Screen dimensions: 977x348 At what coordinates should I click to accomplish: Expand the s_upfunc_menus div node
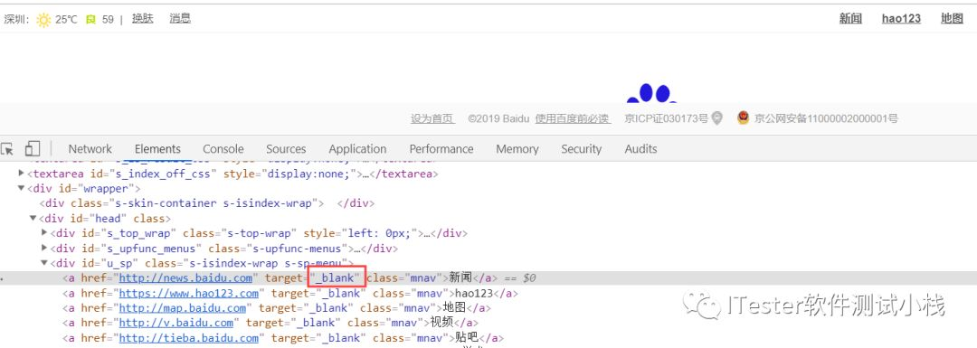pos(44,248)
